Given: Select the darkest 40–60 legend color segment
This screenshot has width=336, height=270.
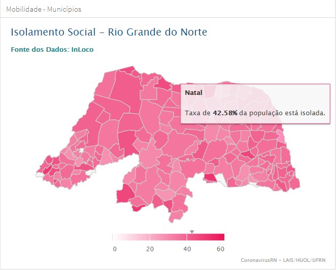Looking at the screenshot, I should [205, 238].
